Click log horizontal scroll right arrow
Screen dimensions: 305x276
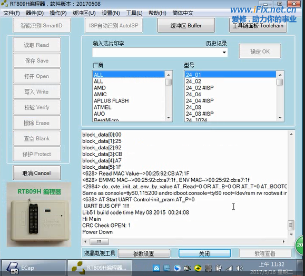[x=283, y=242]
